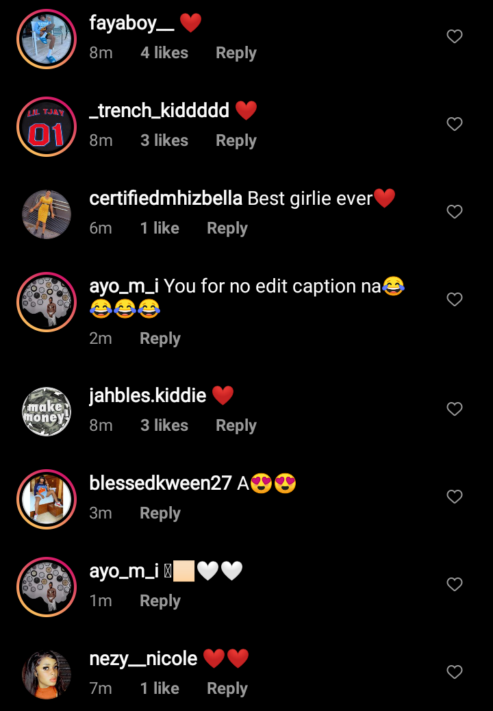The image size is (493, 711).
Task: Open the certifiedmhizbella username
Action: (166, 199)
